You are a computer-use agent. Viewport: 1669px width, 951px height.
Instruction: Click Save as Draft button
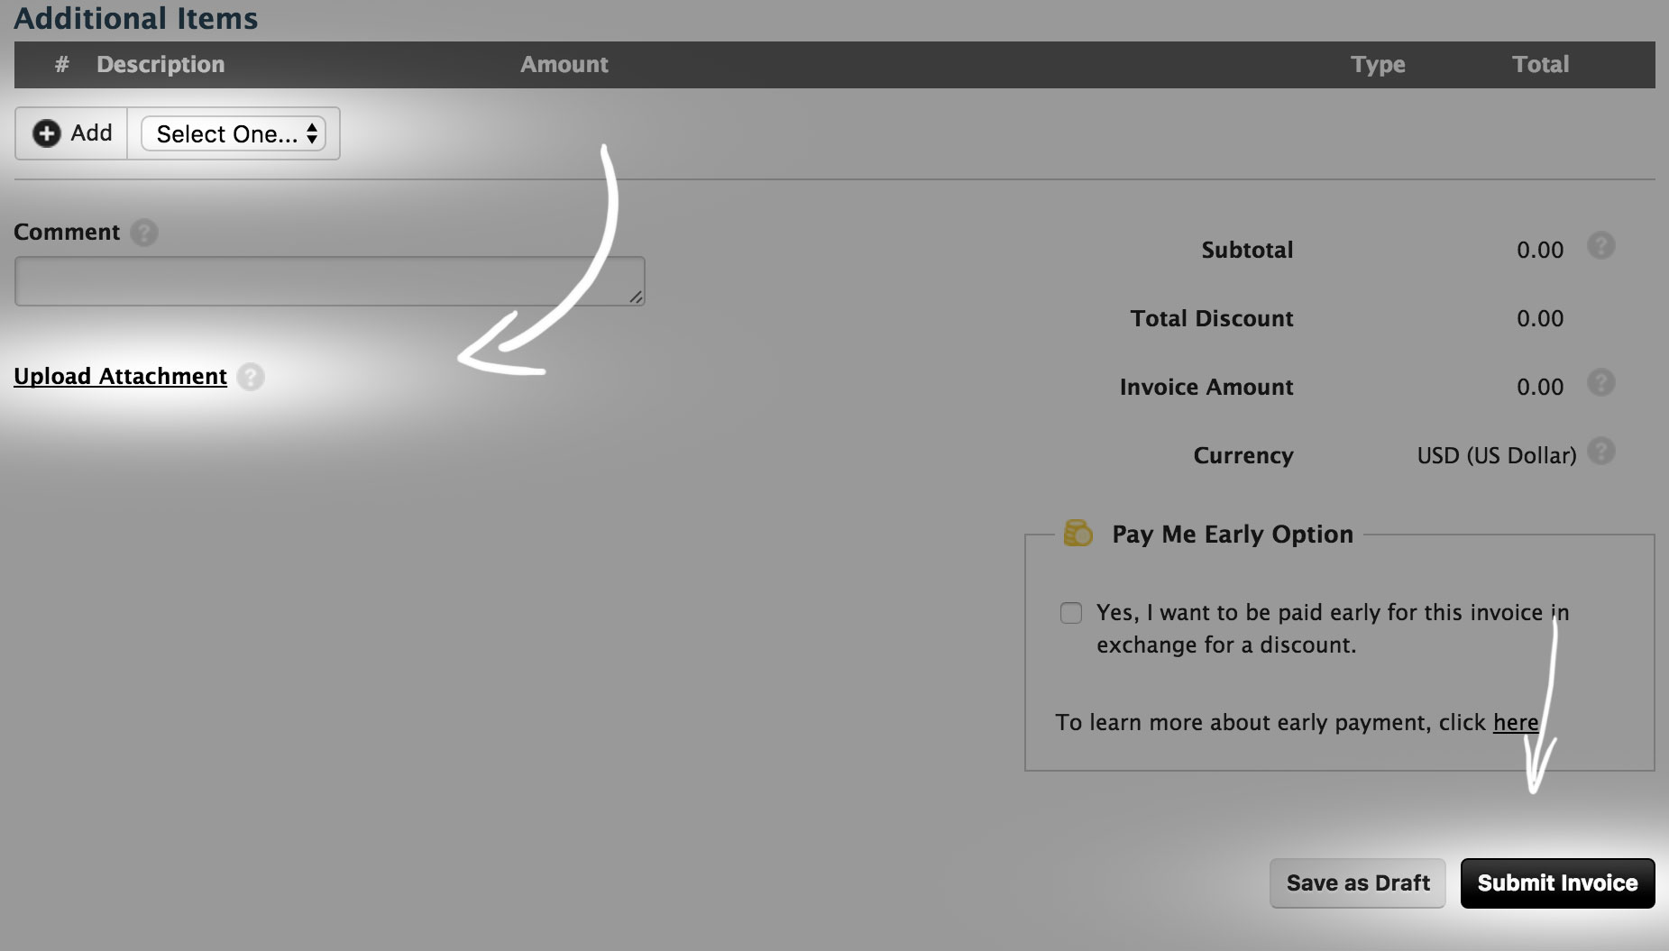(1358, 883)
